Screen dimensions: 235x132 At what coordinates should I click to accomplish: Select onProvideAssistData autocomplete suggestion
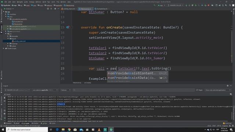click(x=137, y=78)
